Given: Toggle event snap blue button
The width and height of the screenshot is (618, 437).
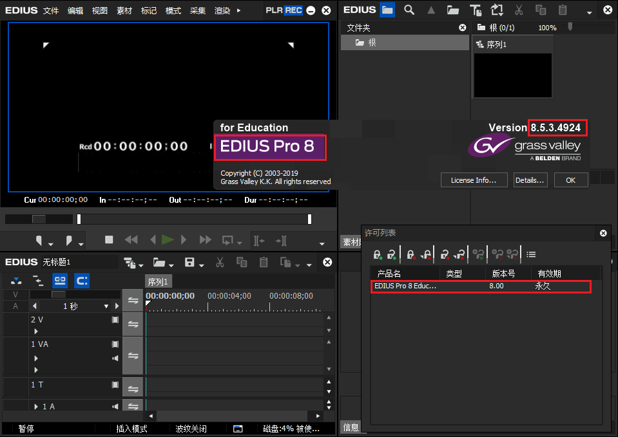Looking at the screenshot, I should tap(82, 281).
